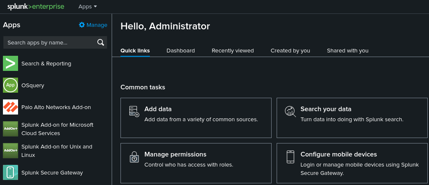Open the Shared with you tab
The image size is (429, 185).
[348, 51]
